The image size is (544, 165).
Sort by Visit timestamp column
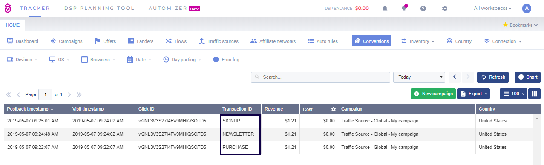[102, 109]
